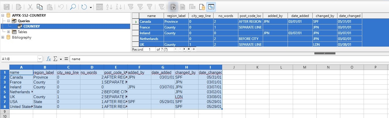Select spreadsheet row header 9
The height and width of the screenshot is (118, 389).
click(x=5, y=111)
